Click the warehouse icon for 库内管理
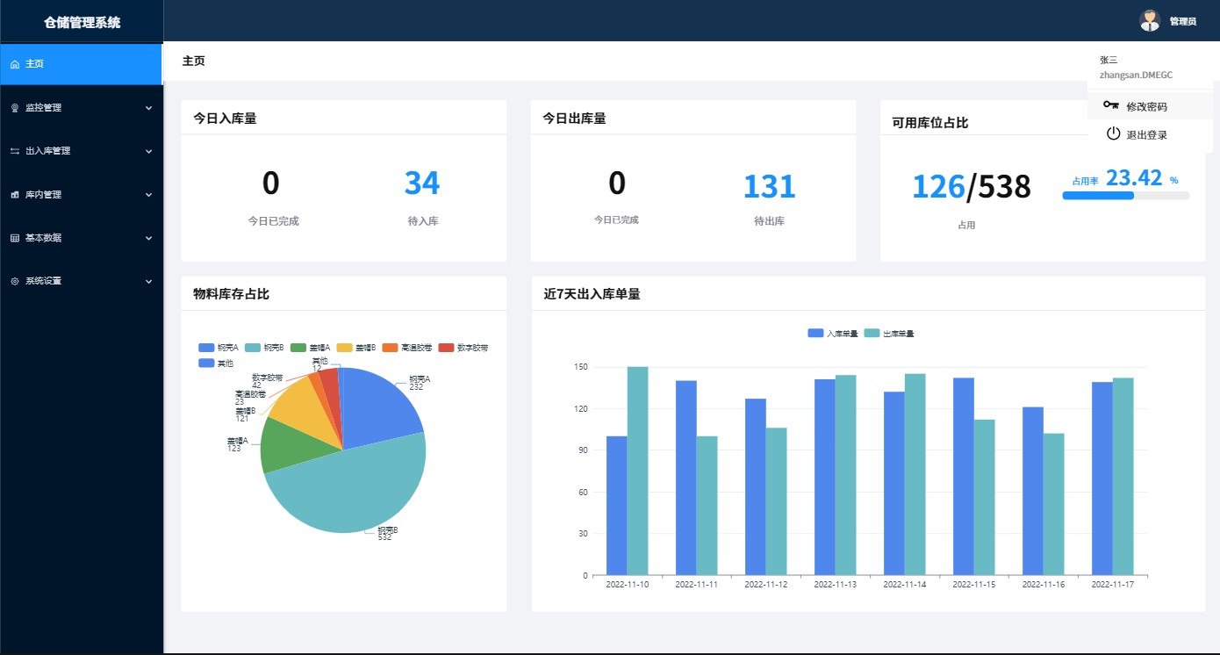Viewport: 1220px width, 655px height. [x=15, y=195]
